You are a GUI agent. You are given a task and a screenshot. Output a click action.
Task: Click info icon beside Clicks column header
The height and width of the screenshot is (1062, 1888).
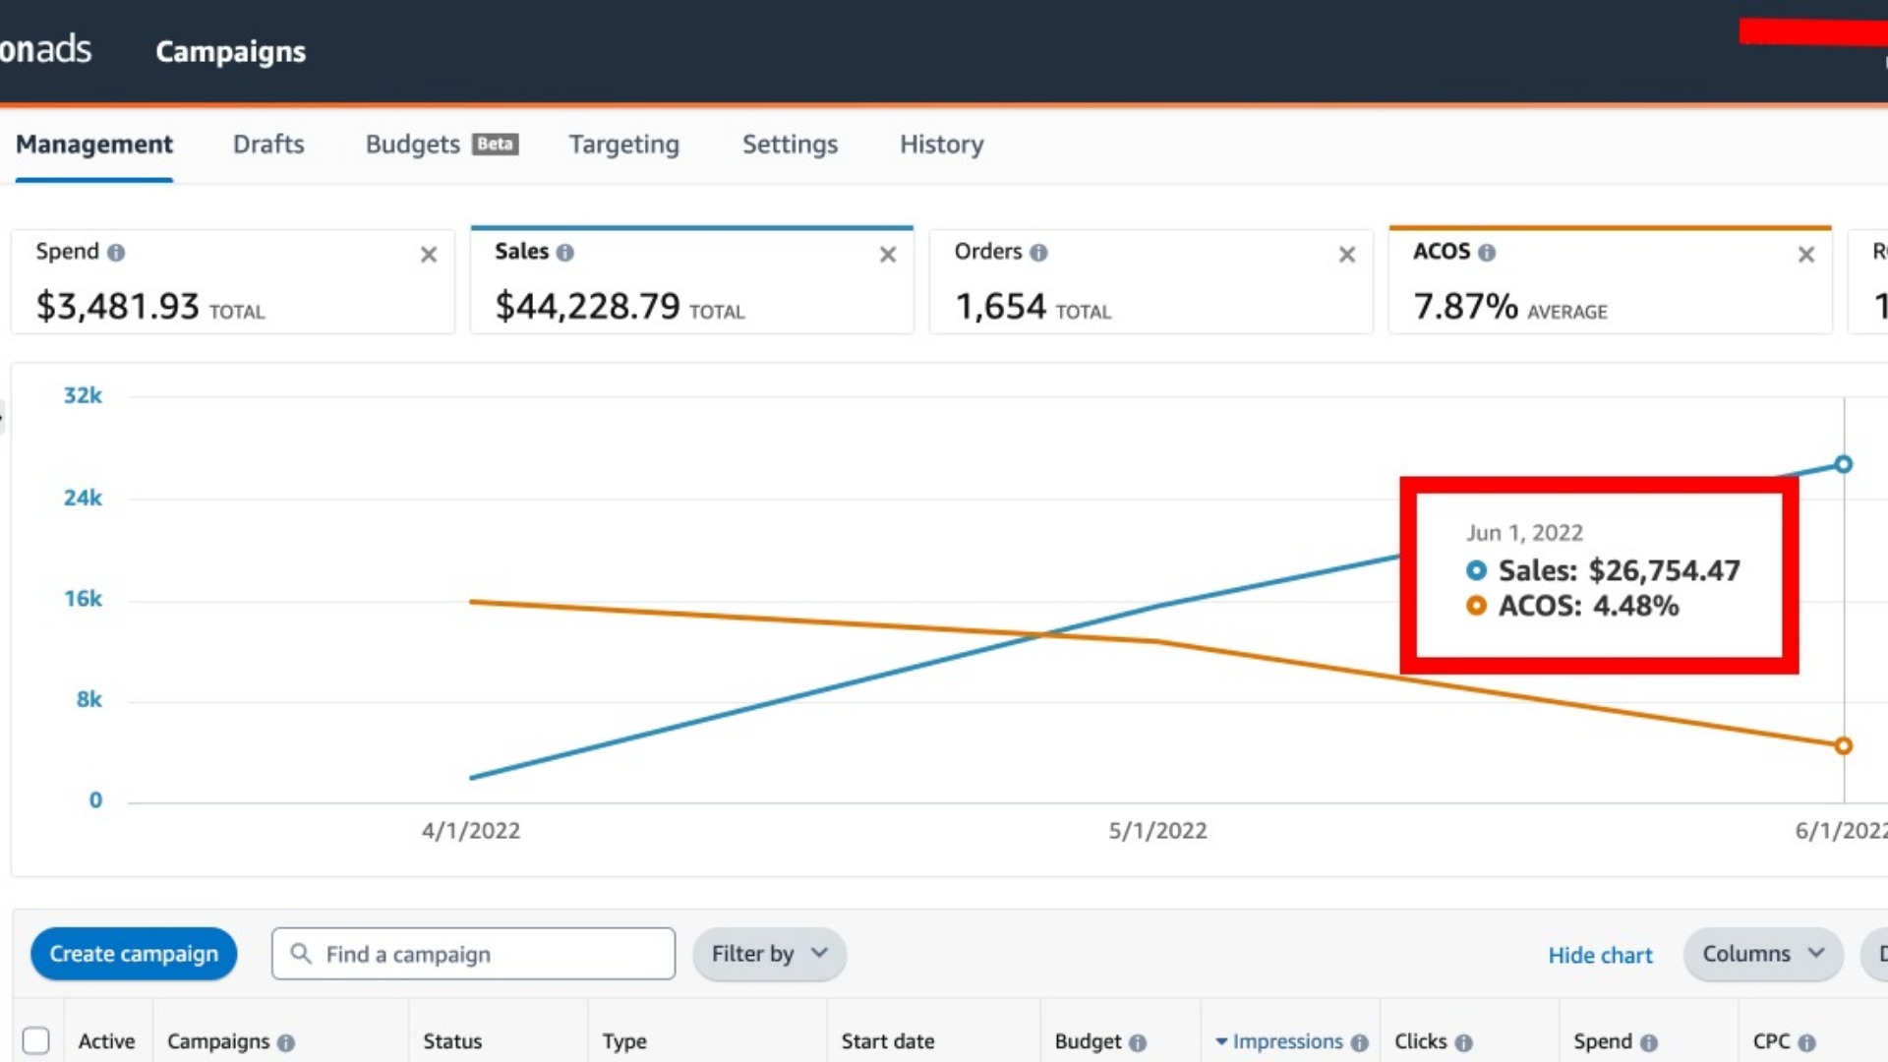(1463, 1042)
